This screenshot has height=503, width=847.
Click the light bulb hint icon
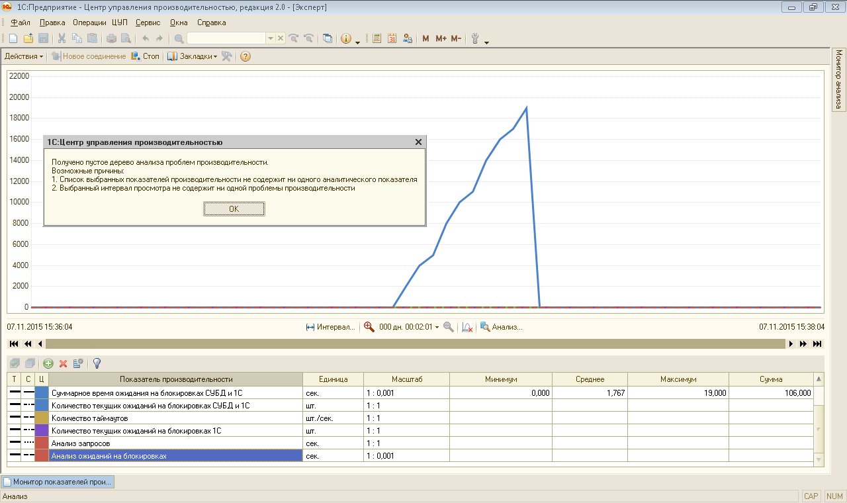coord(97,363)
